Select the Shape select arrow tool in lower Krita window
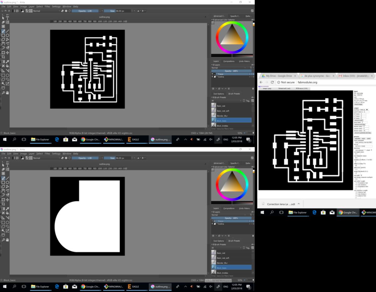376x292 pixels. click(x=3, y=165)
